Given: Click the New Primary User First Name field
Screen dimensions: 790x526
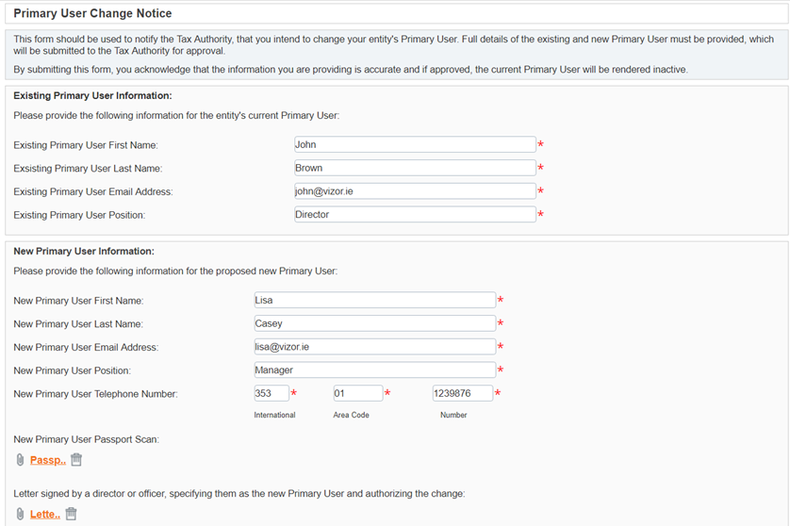Looking at the screenshot, I should tap(374, 300).
